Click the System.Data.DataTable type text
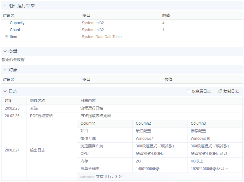Viewport: 244px width, 182px height. coord(102,37)
